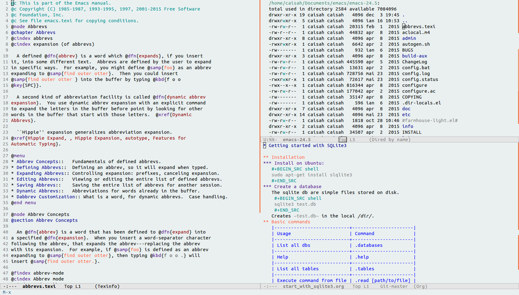Open the etc directory in Dired
The image size is (519, 295).
point(406,115)
